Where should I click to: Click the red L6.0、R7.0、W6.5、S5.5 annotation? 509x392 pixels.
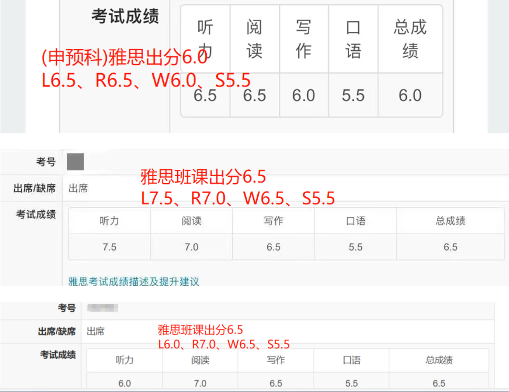(x=224, y=344)
